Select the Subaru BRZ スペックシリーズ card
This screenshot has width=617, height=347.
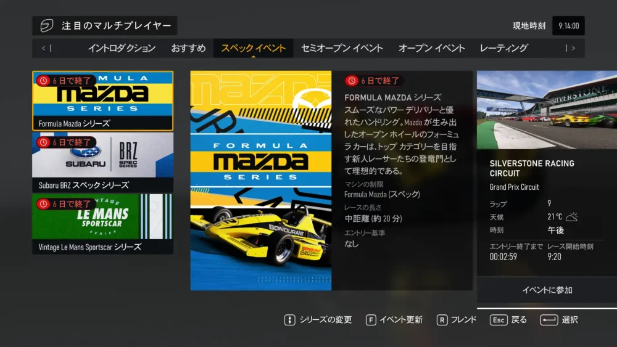click(x=102, y=162)
